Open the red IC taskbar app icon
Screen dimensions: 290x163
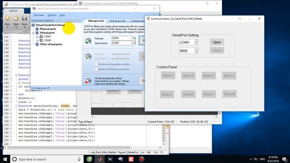tap(131, 159)
